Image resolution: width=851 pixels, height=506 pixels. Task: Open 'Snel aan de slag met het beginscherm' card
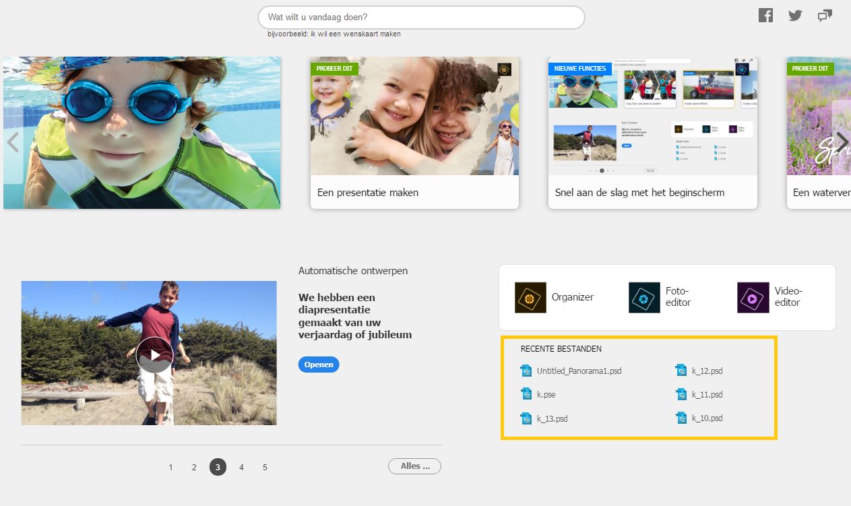click(x=653, y=133)
